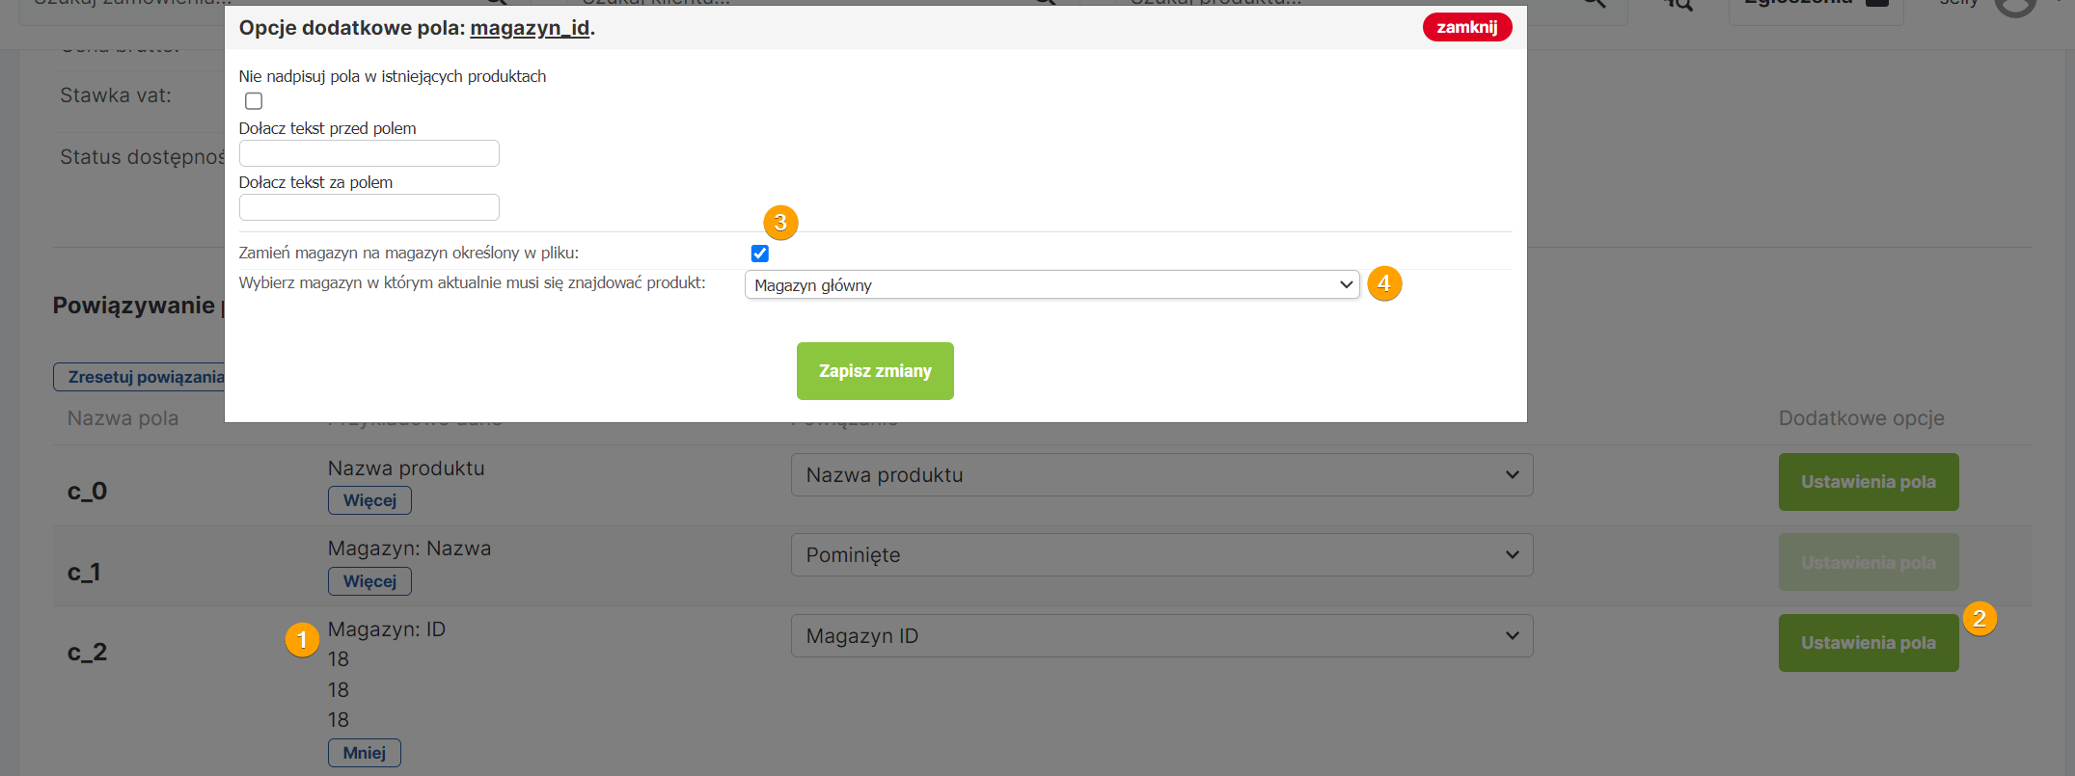Screen dimensions: 2075x776
Task: Click the advanced search magnifier icon
Action: click(x=1679, y=5)
